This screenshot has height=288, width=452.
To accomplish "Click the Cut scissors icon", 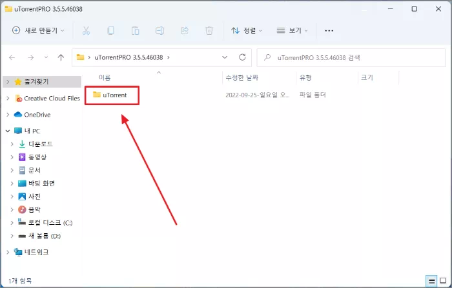I will point(86,30).
